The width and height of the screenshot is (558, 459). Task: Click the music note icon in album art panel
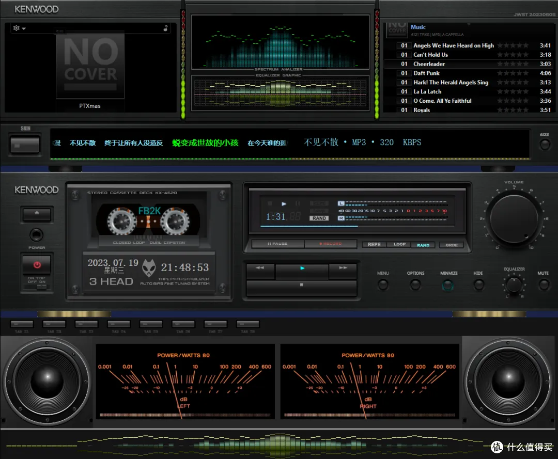(165, 28)
